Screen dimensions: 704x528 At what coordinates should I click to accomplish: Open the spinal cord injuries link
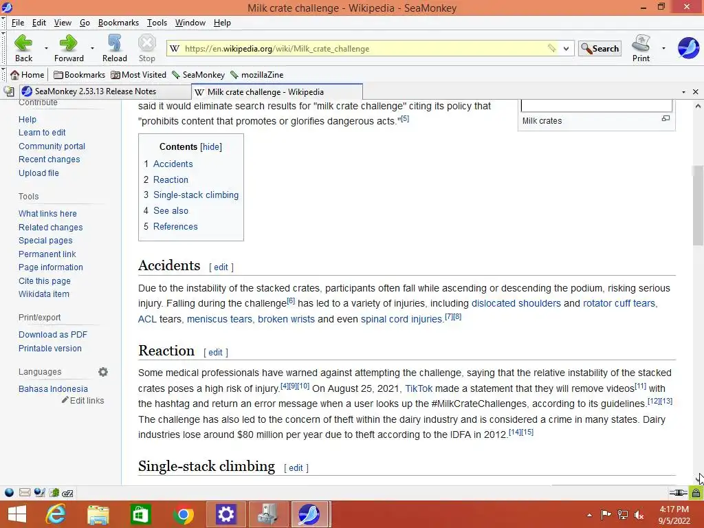click(x=401, y=319)
